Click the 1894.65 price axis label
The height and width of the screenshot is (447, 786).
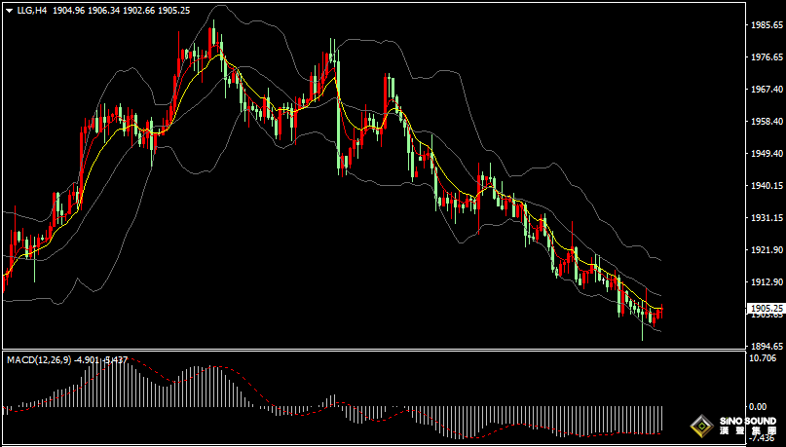pyautogui.click(x=765, y=346)
